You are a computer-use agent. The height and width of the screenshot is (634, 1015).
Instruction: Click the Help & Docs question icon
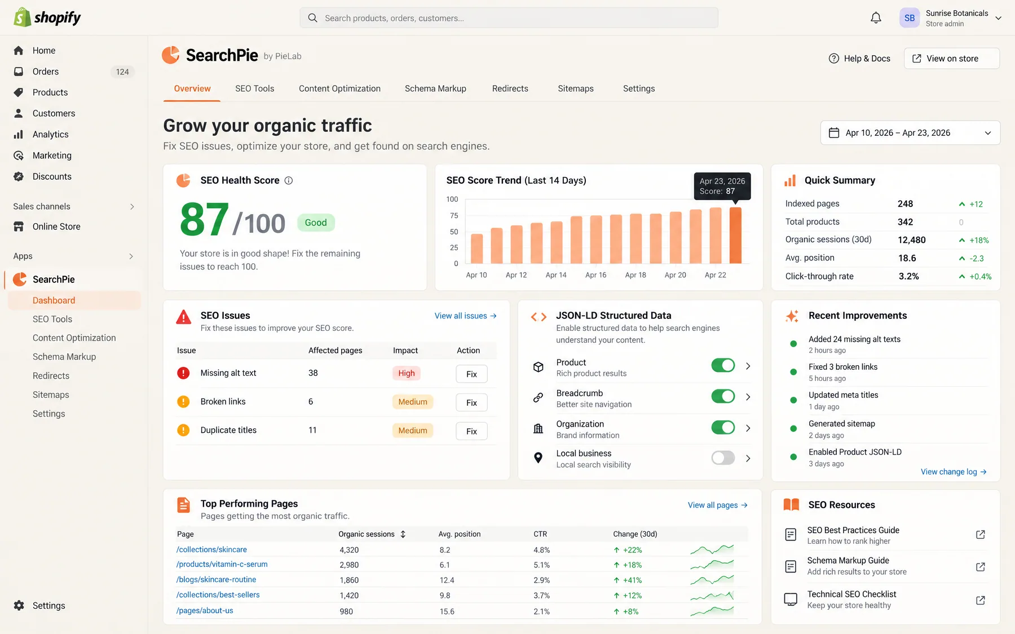(834, 59)
